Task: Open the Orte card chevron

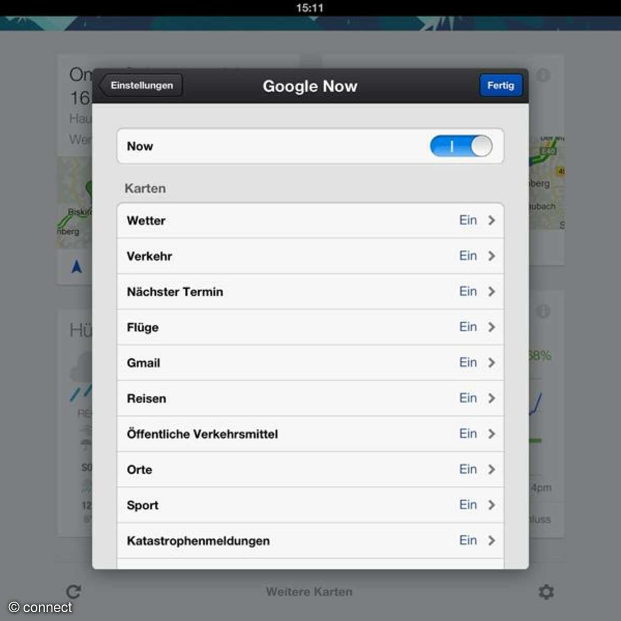Action: tap(492, 469)
